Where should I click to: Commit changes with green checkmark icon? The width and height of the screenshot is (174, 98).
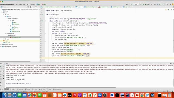tap(160, 4)
